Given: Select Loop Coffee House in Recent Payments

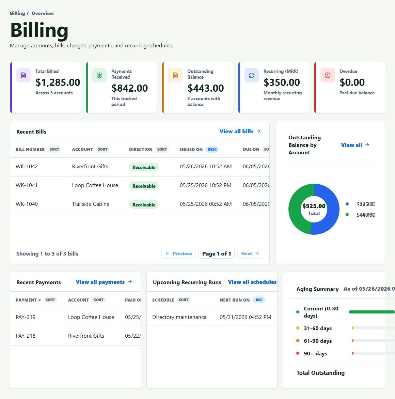Looking at the screenshot, I should pos(91,317).
